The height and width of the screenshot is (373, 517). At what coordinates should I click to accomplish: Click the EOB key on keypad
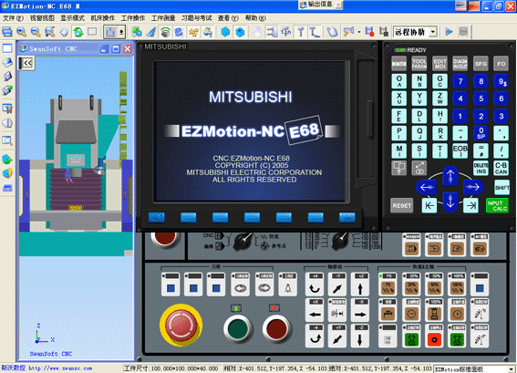point(460,150)
